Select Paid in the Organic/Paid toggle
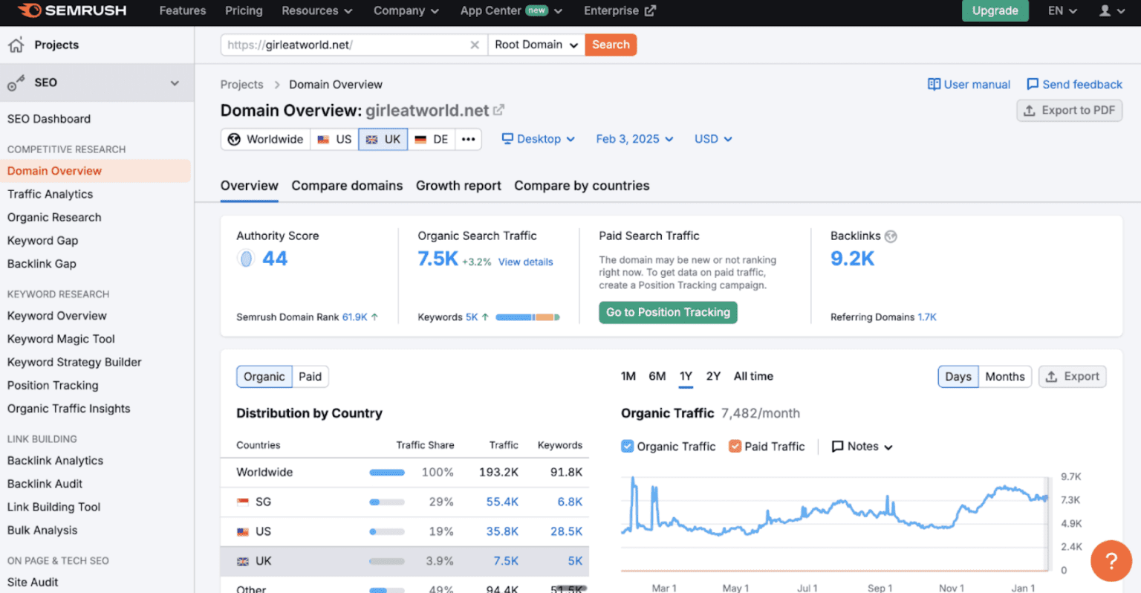The image size is (1141, 593). [x=310, y=377]
